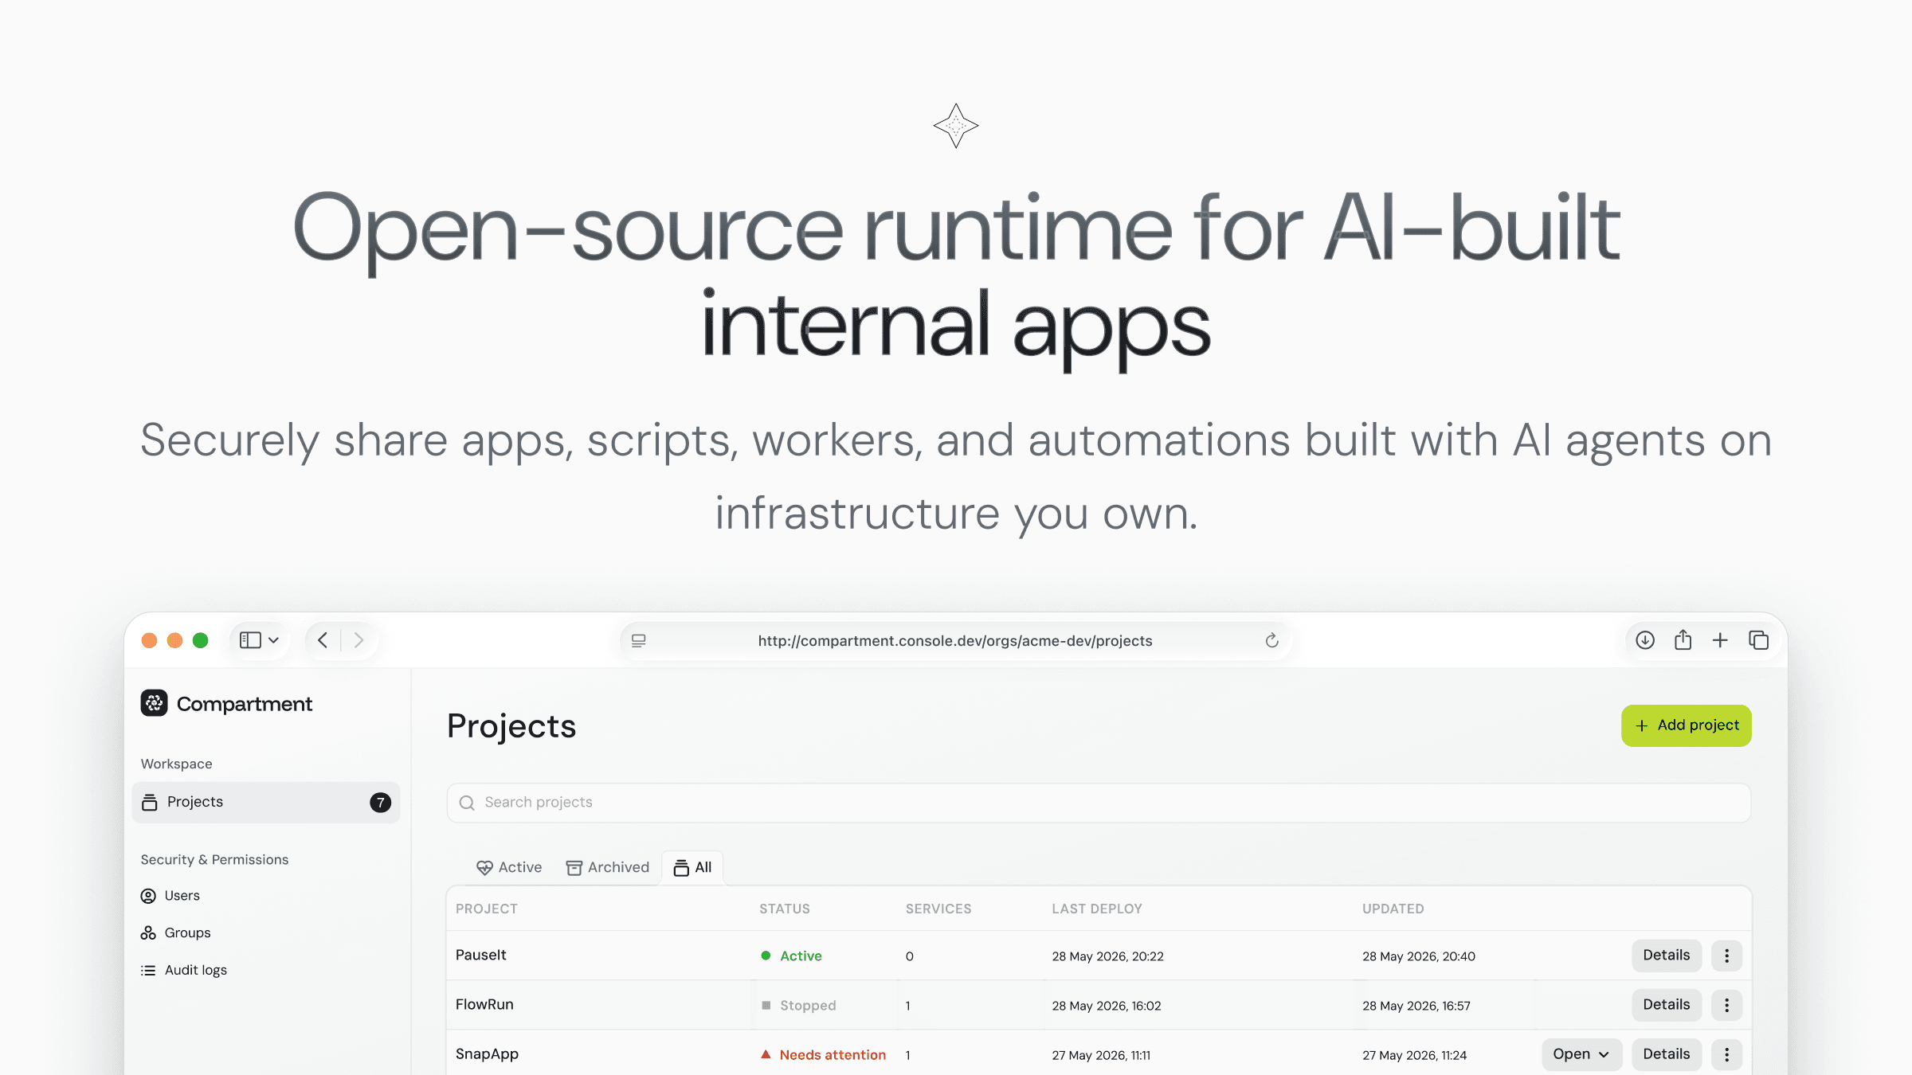This screenshot has width=1912, height=1075.
Task: Open the browser downloads icon
Action: coord(1645,640)
